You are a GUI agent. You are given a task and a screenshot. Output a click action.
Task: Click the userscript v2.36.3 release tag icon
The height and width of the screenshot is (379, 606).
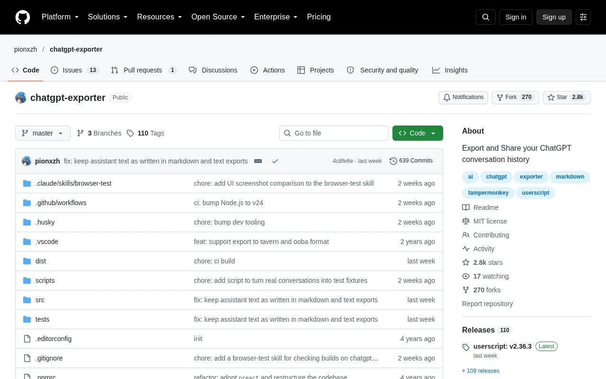click(x=466, y=347)
